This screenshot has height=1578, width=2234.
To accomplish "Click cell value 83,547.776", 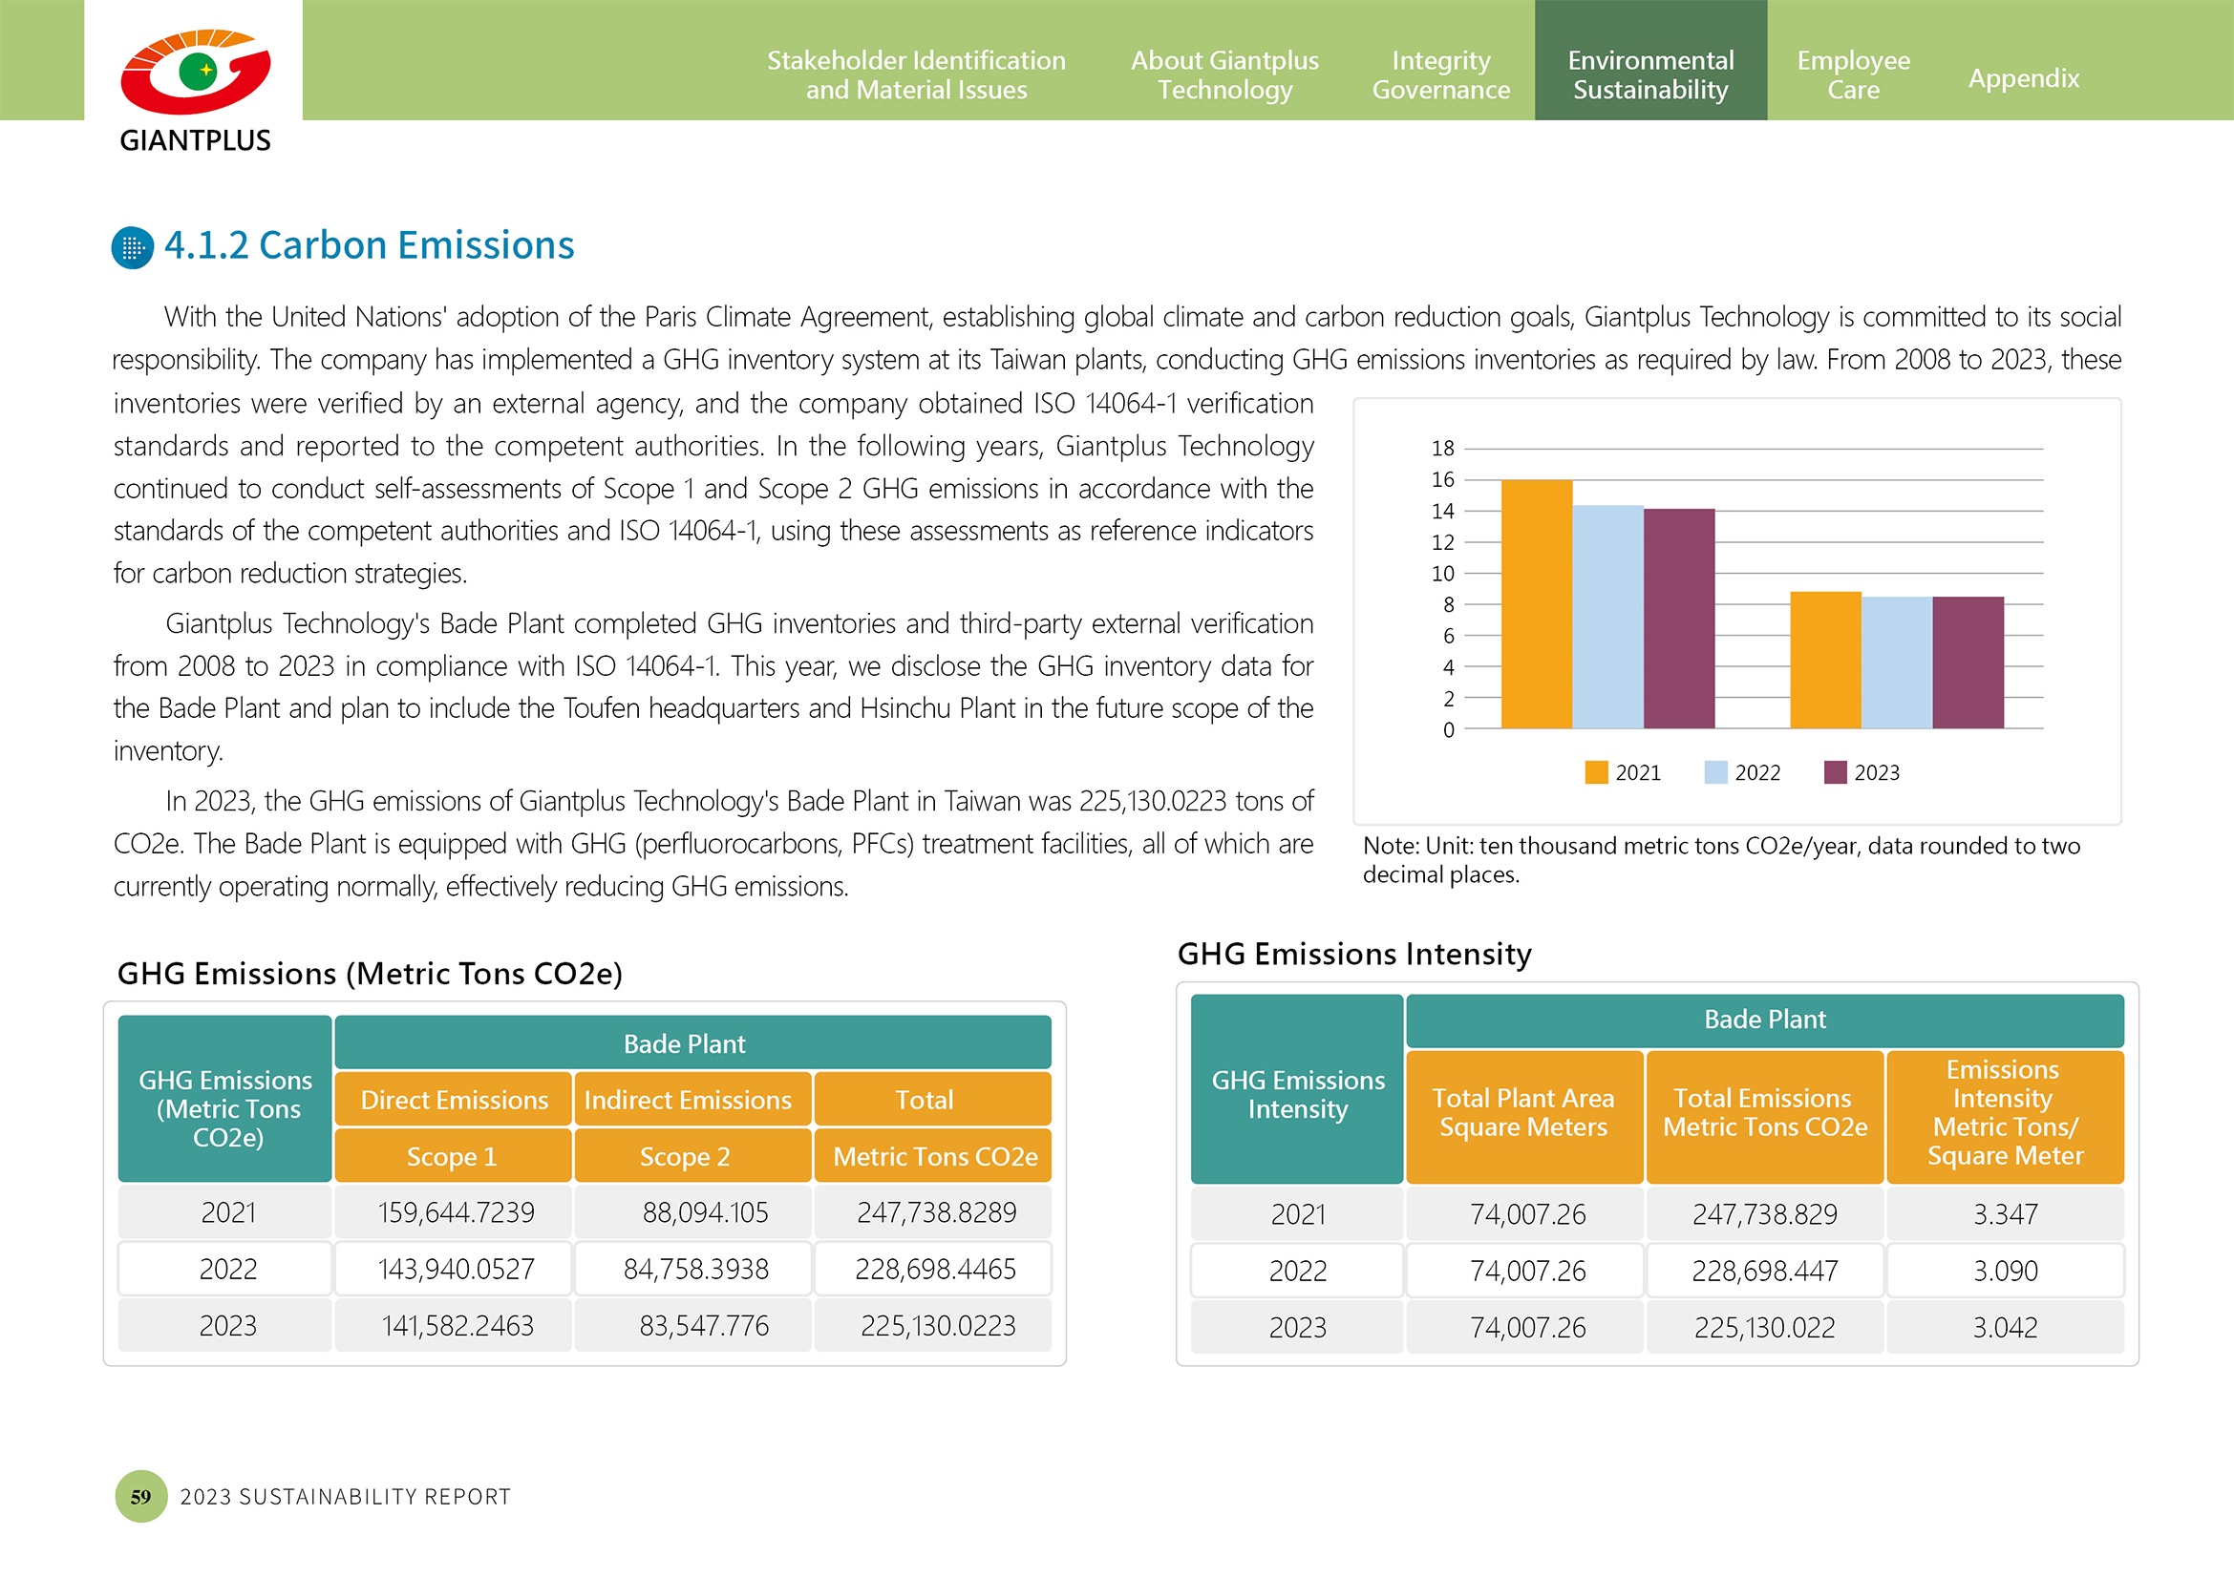I will [704, 1325].
